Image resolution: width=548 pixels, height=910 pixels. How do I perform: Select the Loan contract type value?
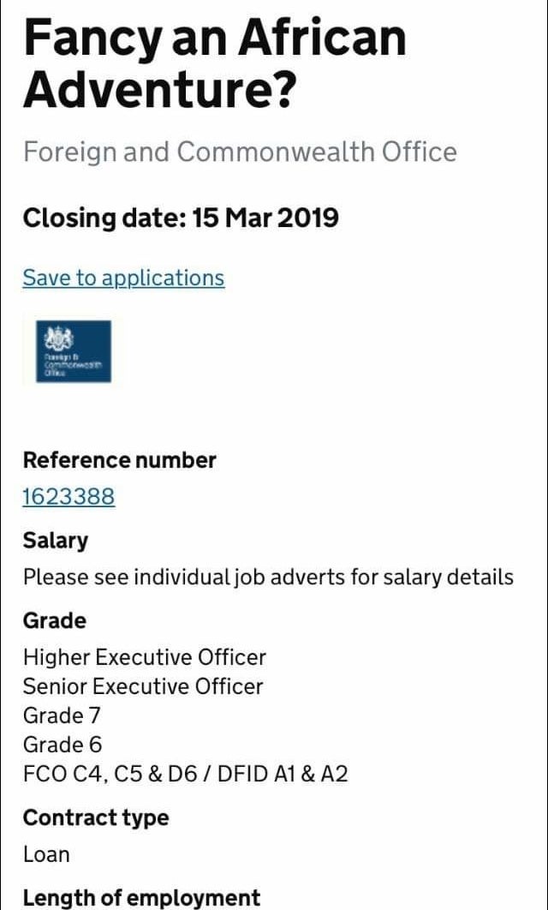[x=46, y=854]
